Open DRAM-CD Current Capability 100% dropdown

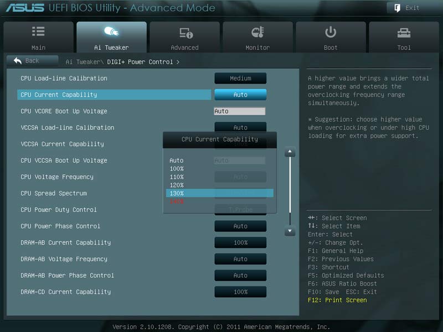240,292
